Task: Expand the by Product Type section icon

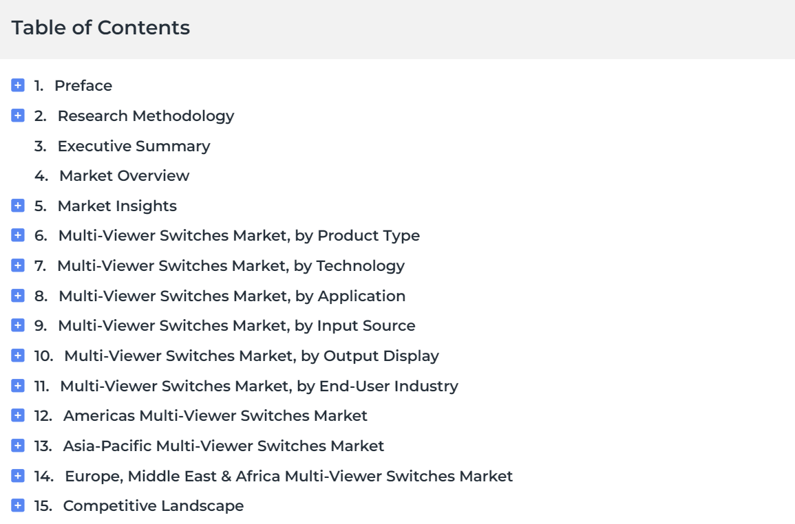Action: point(18,235)
